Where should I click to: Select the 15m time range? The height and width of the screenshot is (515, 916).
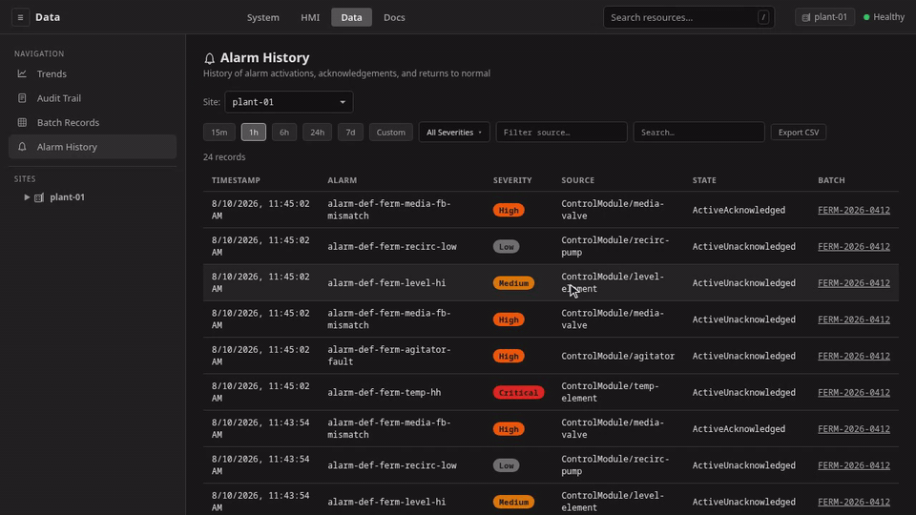coord(219,132)
